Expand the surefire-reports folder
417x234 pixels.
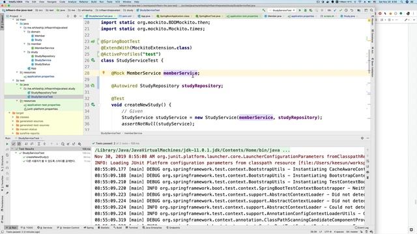tap(13, 133)
